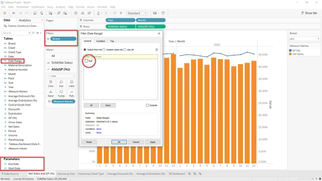This screenshot has height=181, width=322.
Task: Check the Null value checkbox
Action: tap(86, 61)
